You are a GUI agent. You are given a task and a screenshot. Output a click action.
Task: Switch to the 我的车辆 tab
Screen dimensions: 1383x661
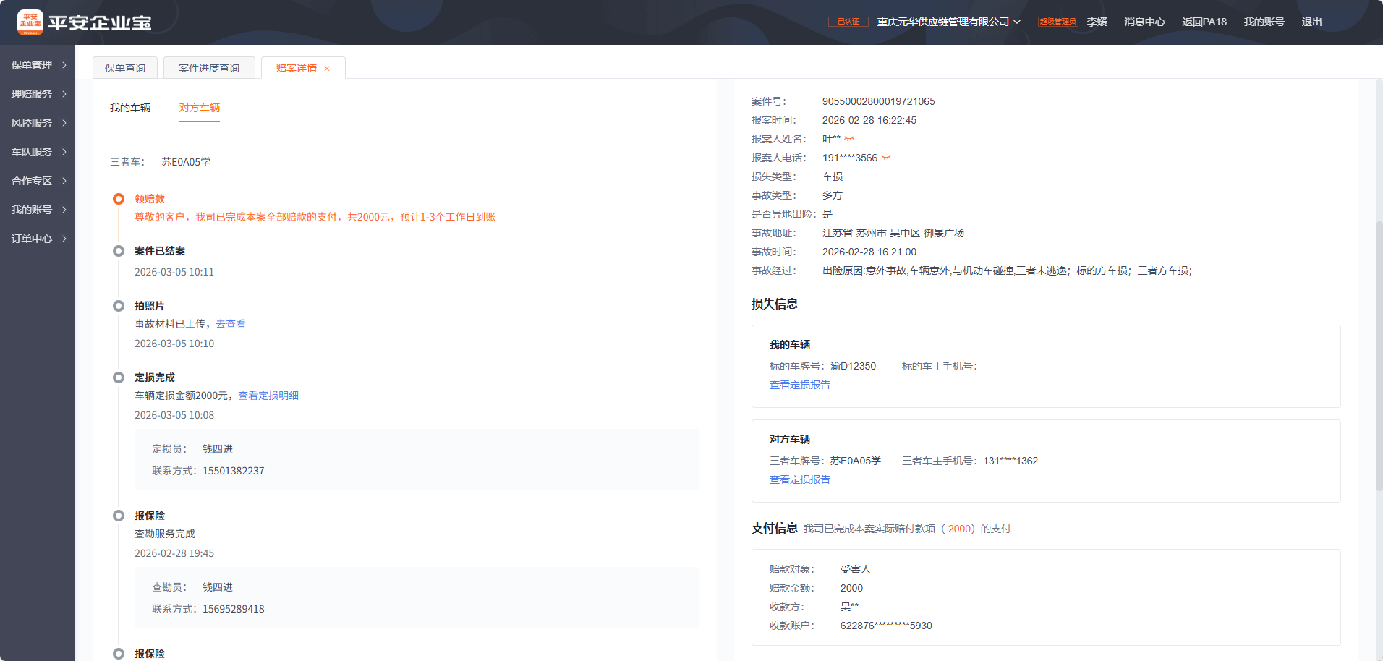(x=130, y=108)
